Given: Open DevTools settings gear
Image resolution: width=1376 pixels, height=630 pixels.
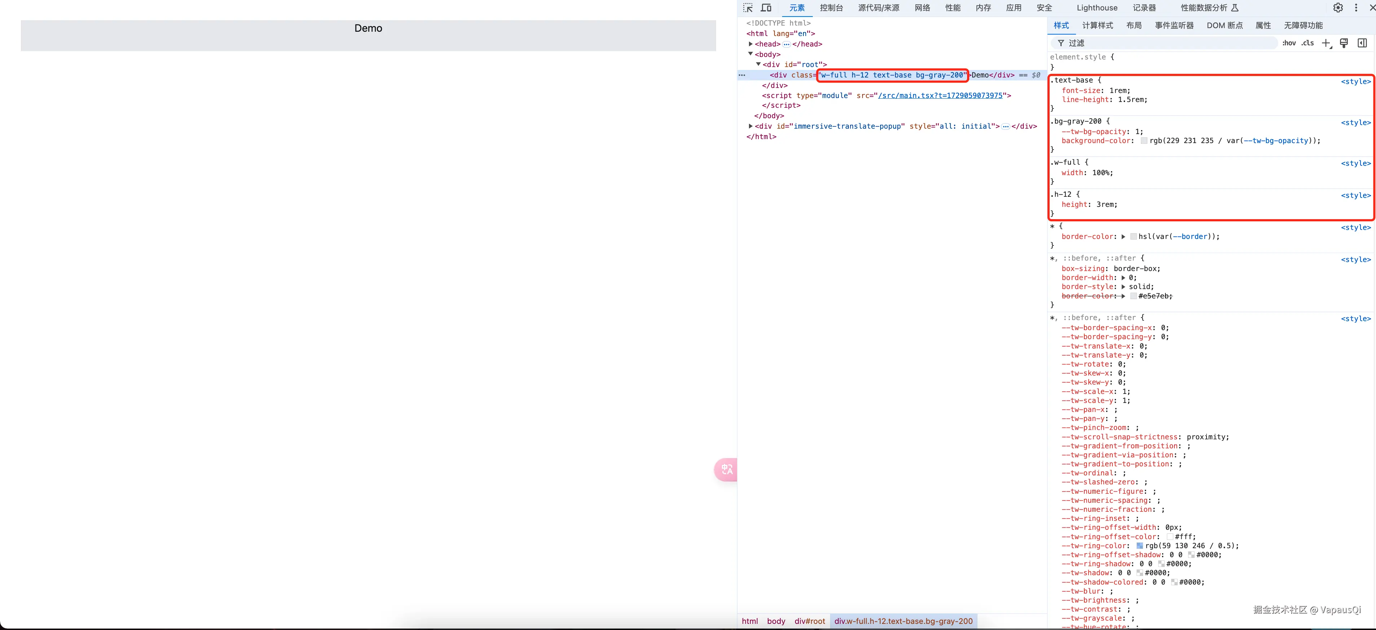Looking at the screenshot, I should point(1338,8).
